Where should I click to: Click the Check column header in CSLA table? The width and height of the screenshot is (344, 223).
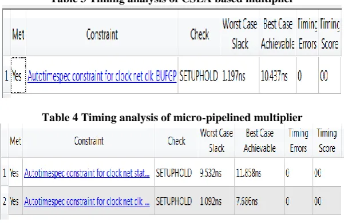point(200,35)
